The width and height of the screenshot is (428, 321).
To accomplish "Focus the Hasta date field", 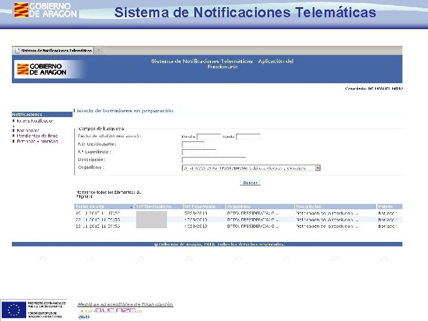I will (248, 137).
